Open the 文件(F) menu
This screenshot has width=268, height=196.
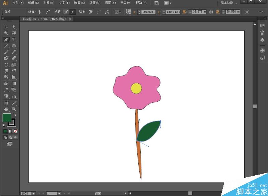pyautogui.click(x=18, y=3)
